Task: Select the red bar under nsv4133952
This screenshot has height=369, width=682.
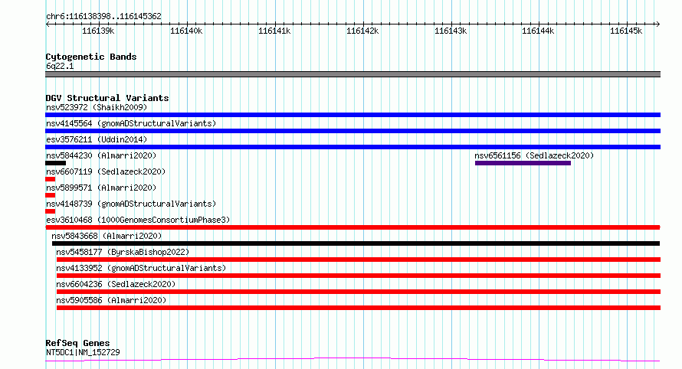Action: 359,276
